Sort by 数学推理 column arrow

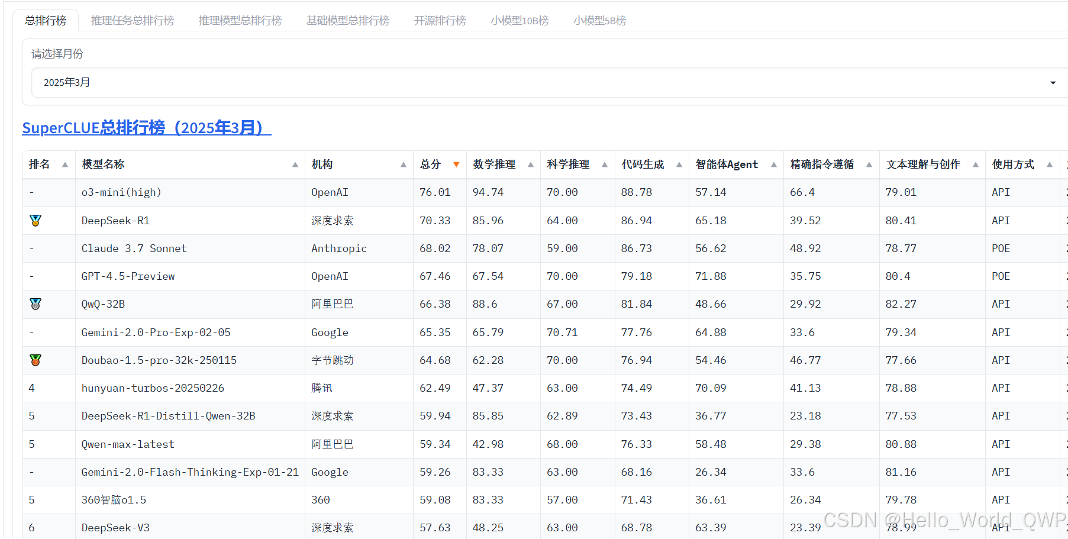pyautogui.click(x=531, y=164)
